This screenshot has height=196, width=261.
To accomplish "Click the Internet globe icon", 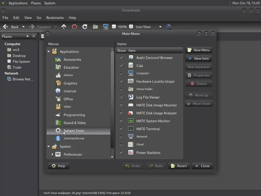I will pos(58,91).
